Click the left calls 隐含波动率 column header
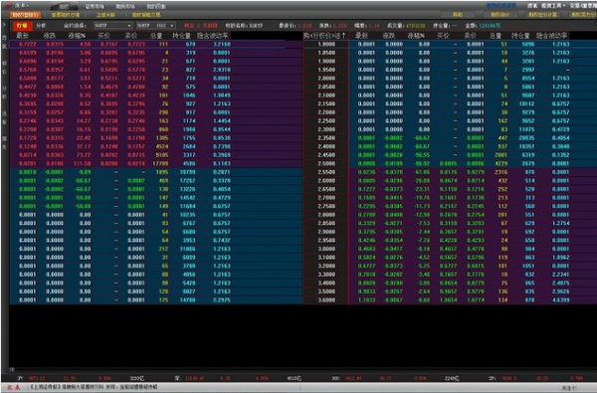Viewport: 597px width, 393px height. click(x=213, y=36)
